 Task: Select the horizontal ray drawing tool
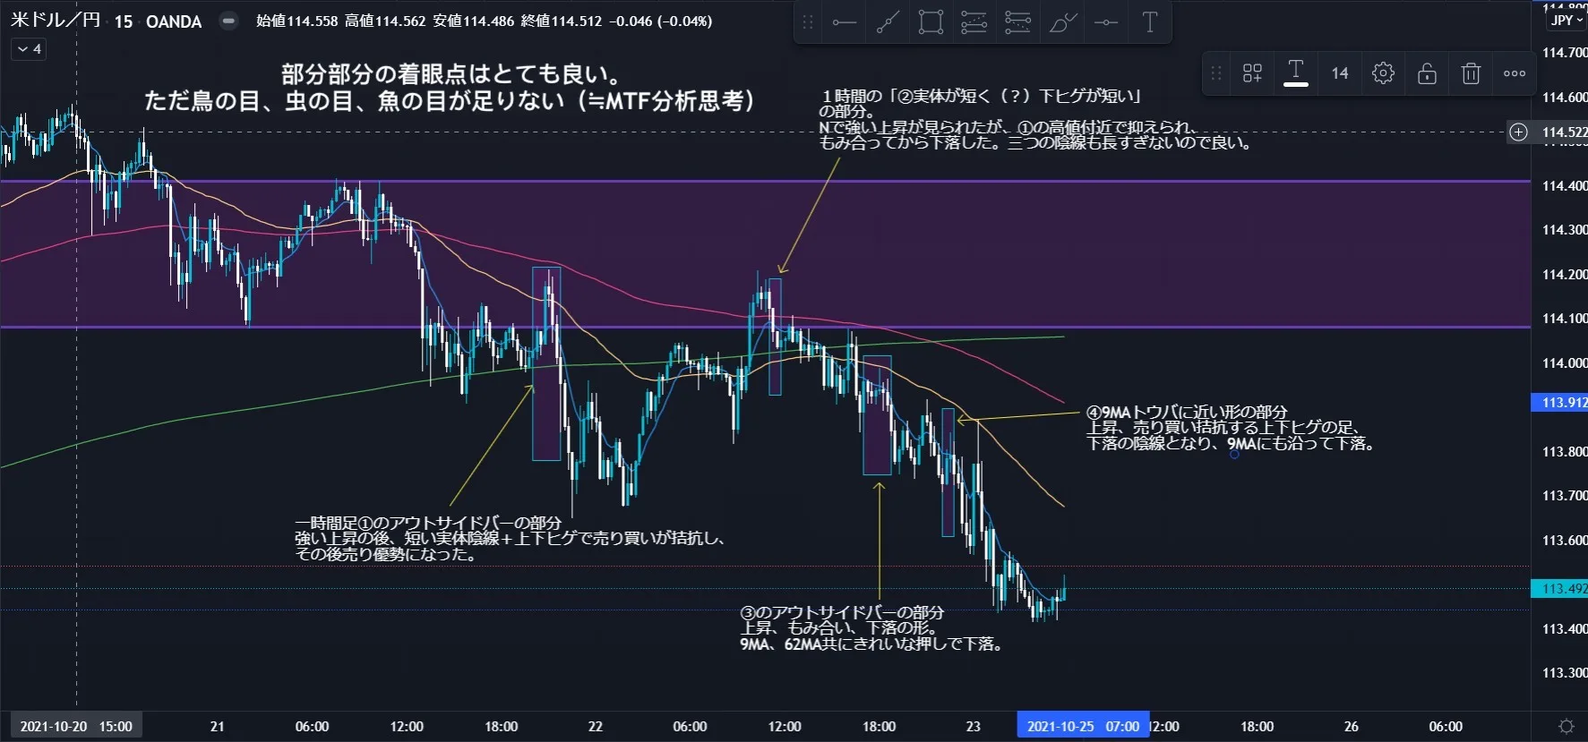tap(844, 22)
